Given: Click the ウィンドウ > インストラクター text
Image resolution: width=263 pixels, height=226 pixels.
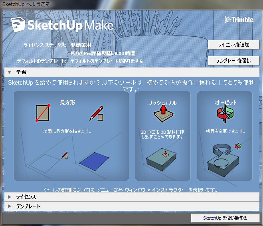Looking at the screenshot, I should [x=156, y=190].
